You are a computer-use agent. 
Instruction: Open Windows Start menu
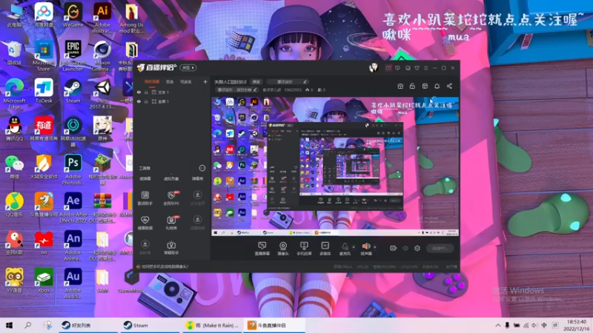pyautogui.click(x=9, y=325)
